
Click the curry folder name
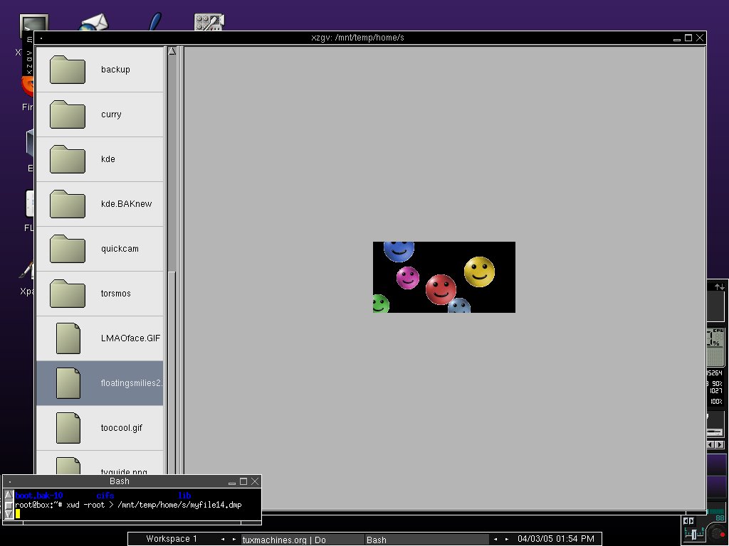pos(111,114)
